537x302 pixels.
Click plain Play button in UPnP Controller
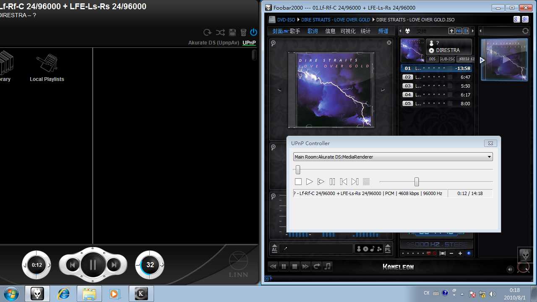(309, 182)
